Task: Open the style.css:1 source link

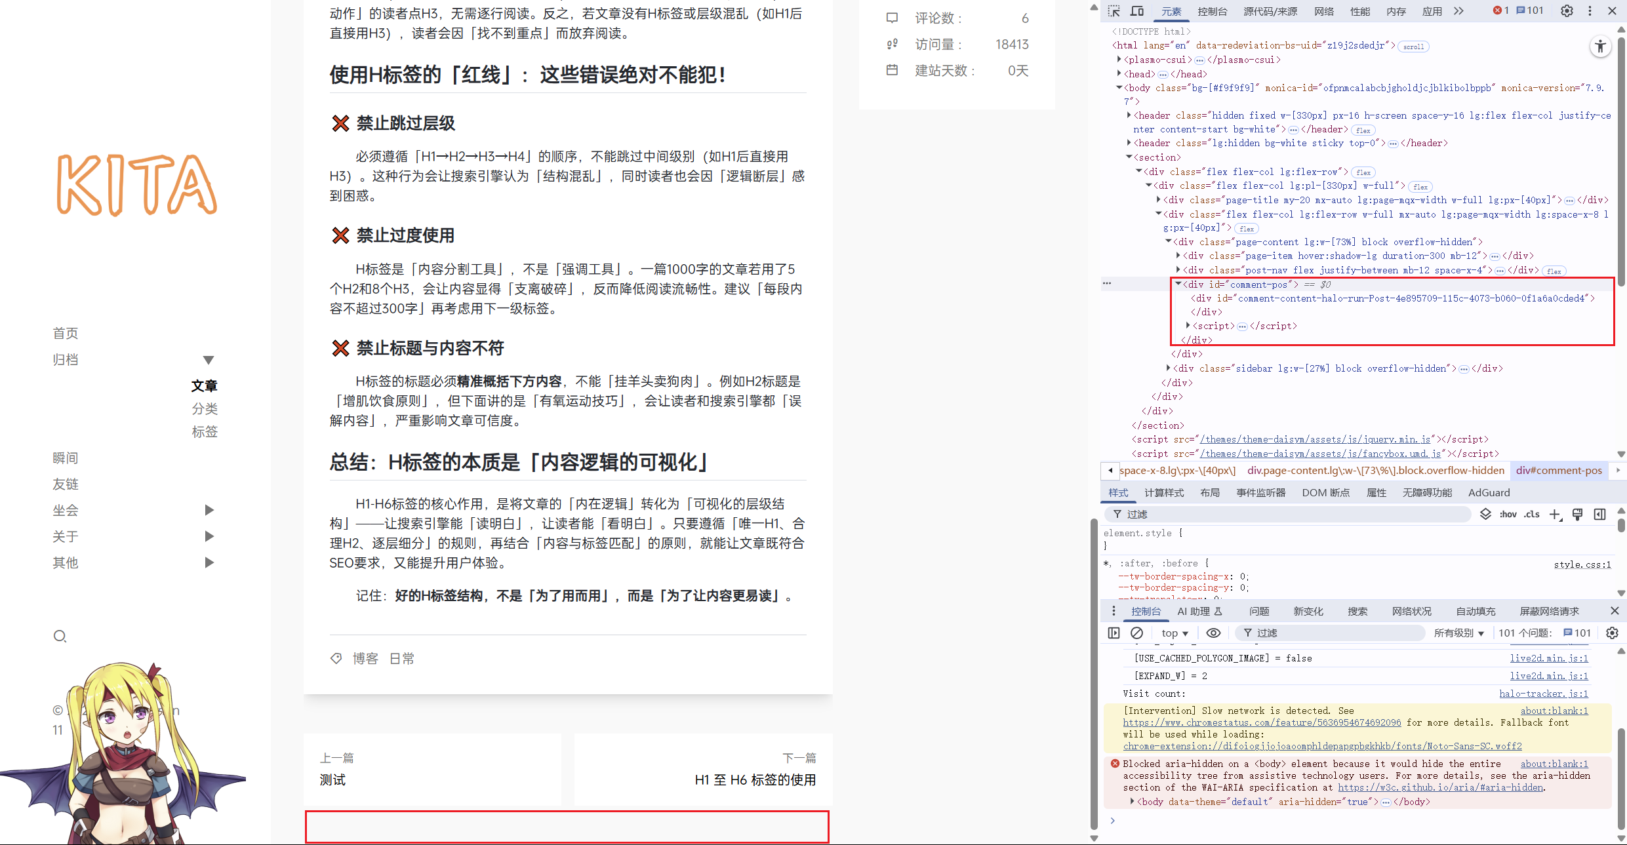Action: (1582, 564)
